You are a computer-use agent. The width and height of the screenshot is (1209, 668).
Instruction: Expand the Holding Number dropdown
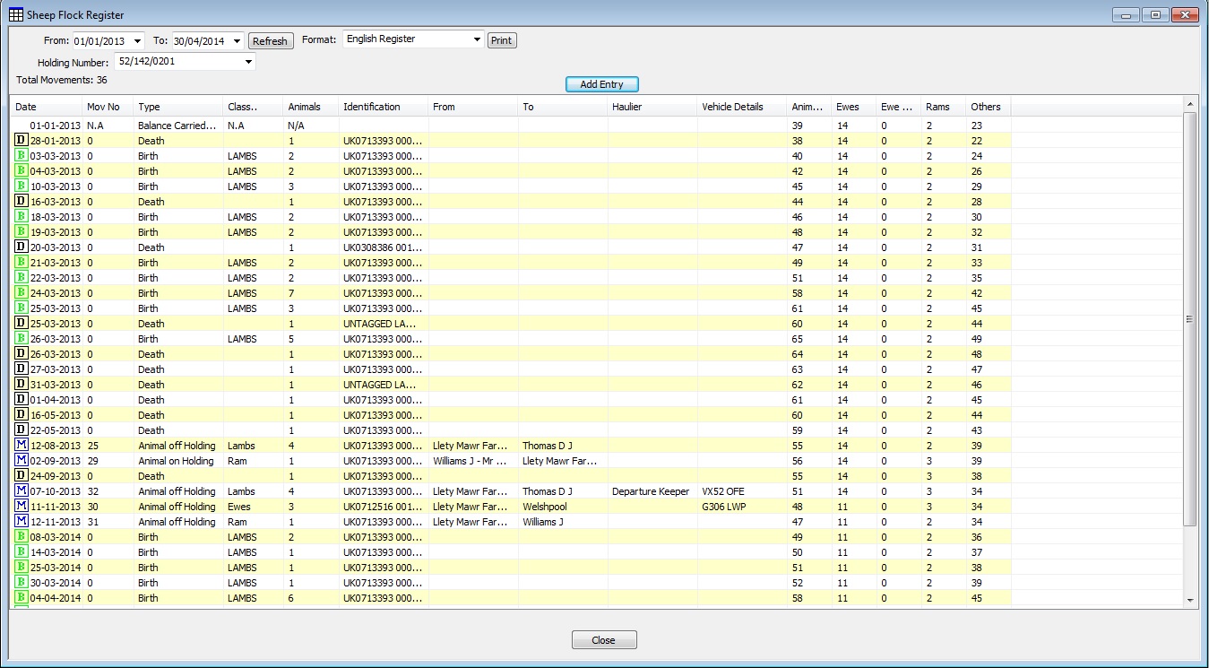pos(248,63)
